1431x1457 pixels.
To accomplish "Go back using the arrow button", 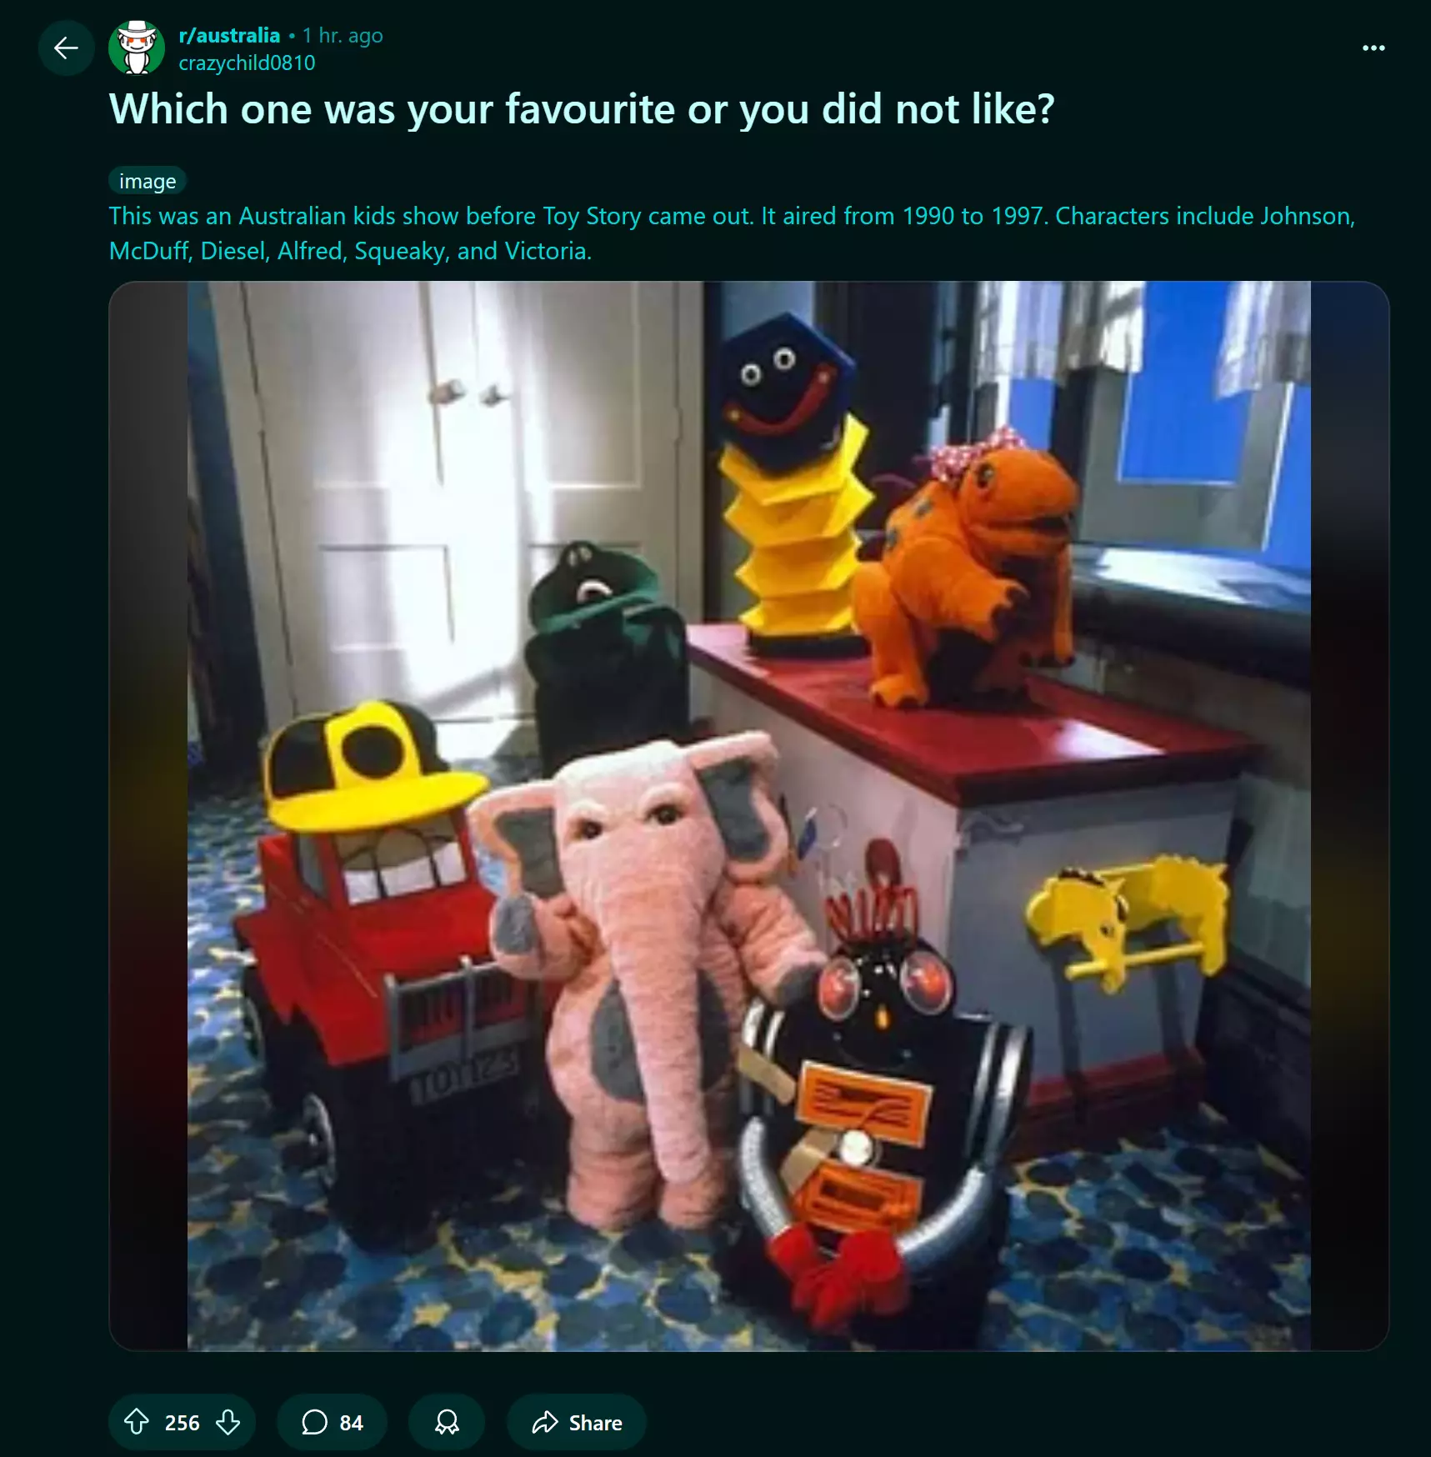I will point(67,48).
